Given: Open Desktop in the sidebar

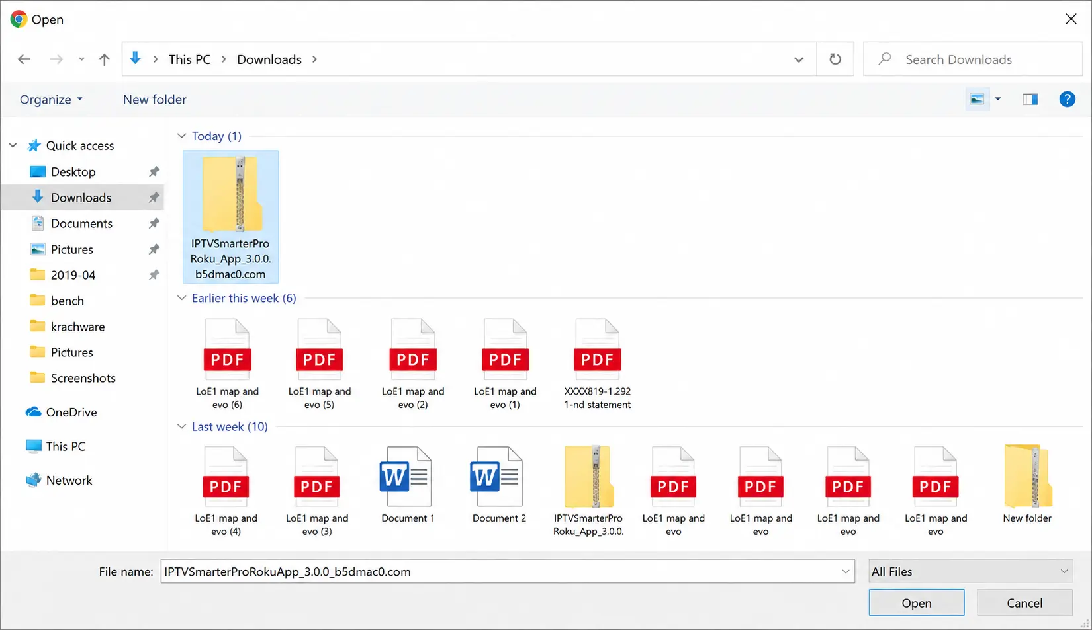Looking at the screenshot, I should (73, 172).
